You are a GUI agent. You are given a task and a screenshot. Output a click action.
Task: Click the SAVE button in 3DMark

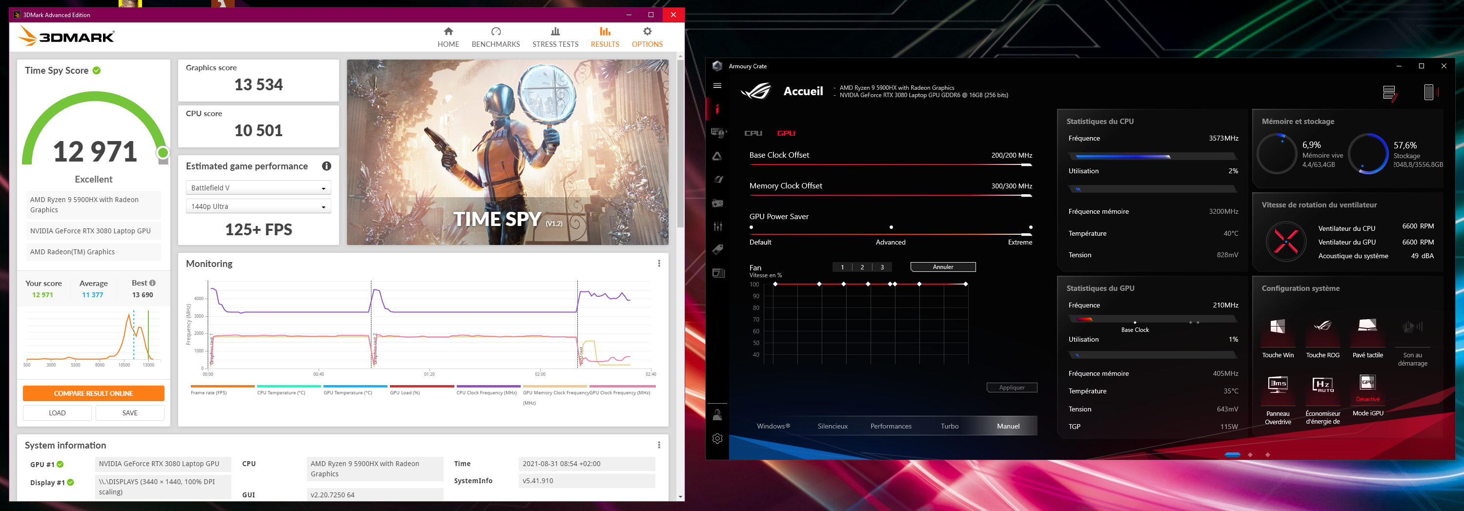click(130, 413)
